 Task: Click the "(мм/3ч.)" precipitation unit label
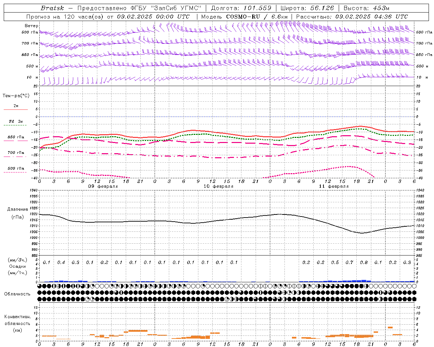18,260
